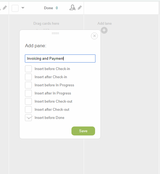Click the Done card count number
The width and height of the screenshot is (160, 174).
pos(57,8)
